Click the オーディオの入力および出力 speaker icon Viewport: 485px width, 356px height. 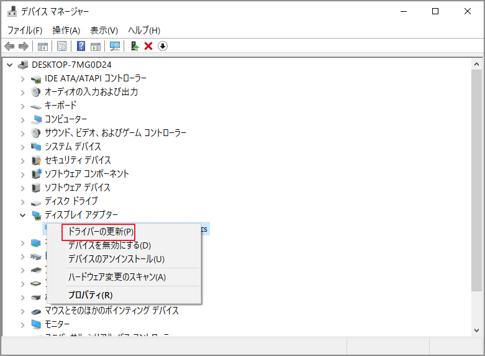pos(36,92)
